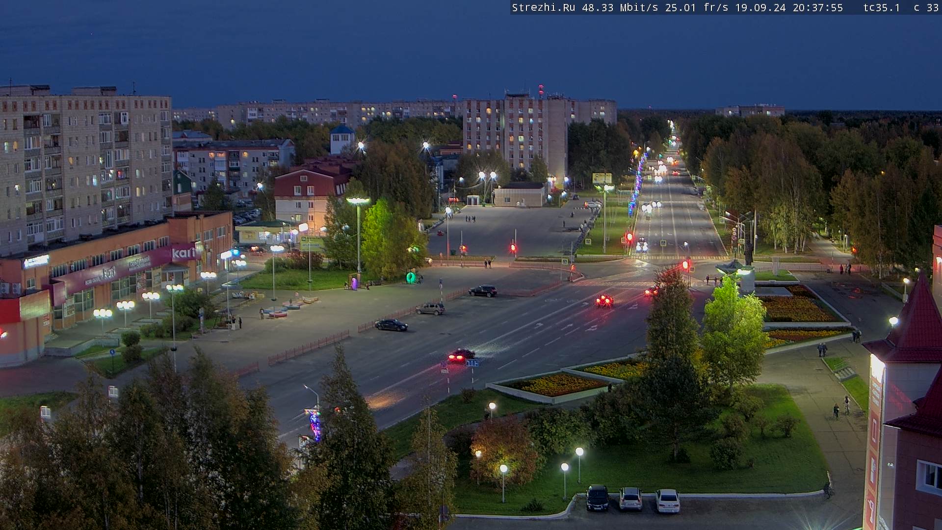
Task: Click the 'c 33' counter text
Action: pyautogui.click(x=926, y=7)
